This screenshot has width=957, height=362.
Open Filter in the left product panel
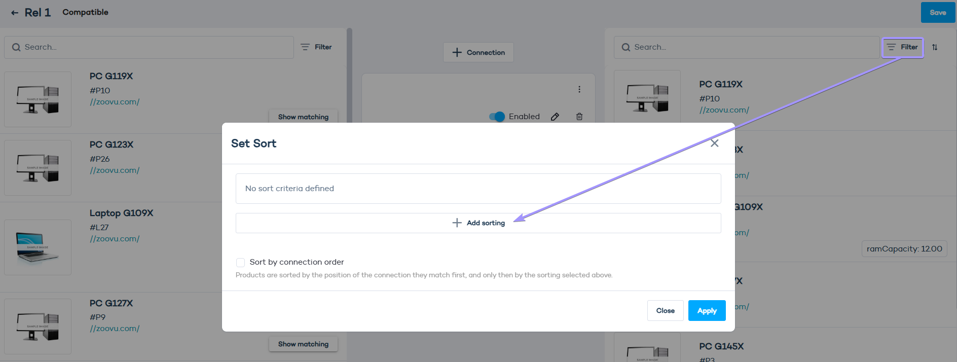[316, 47]
